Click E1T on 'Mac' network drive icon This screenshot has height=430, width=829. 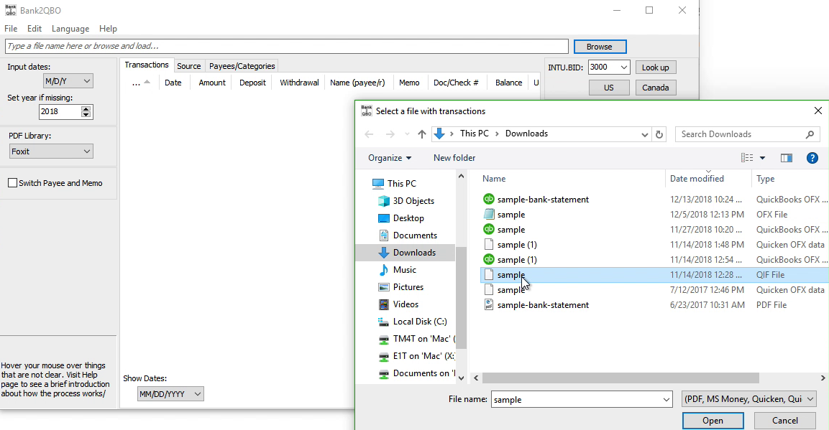384,357
